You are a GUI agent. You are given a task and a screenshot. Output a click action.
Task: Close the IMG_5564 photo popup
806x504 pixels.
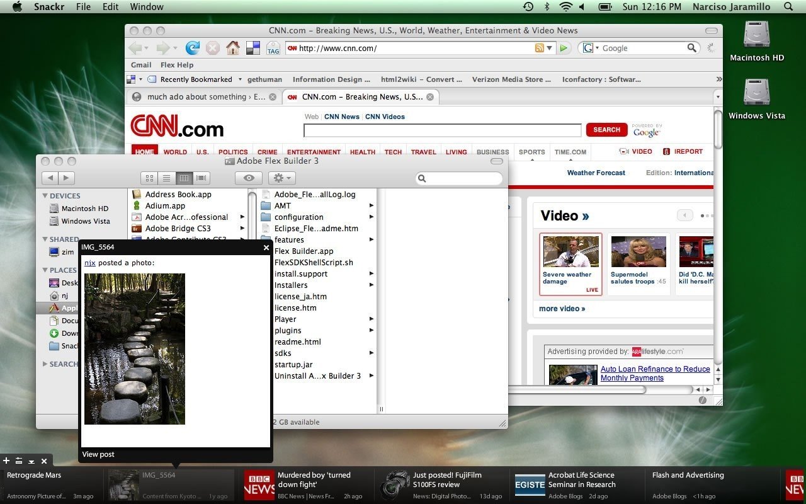click(266, 248)
